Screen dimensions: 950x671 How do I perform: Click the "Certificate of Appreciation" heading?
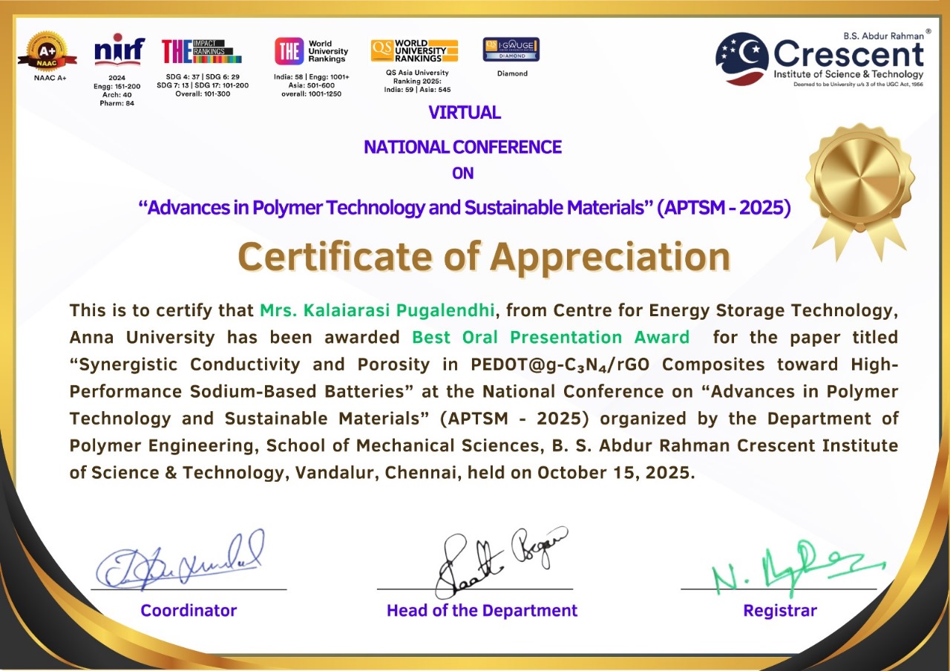[x=484, y=257]
